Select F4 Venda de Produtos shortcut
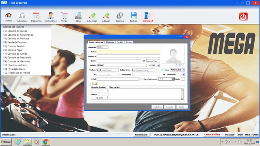 tap(15, 42)
